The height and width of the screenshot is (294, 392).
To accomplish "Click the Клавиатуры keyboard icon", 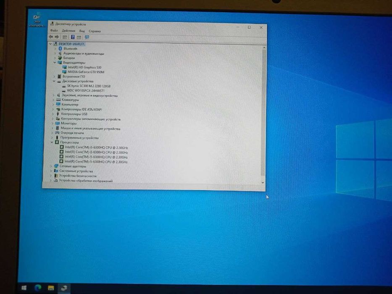I will pos(58,100).
